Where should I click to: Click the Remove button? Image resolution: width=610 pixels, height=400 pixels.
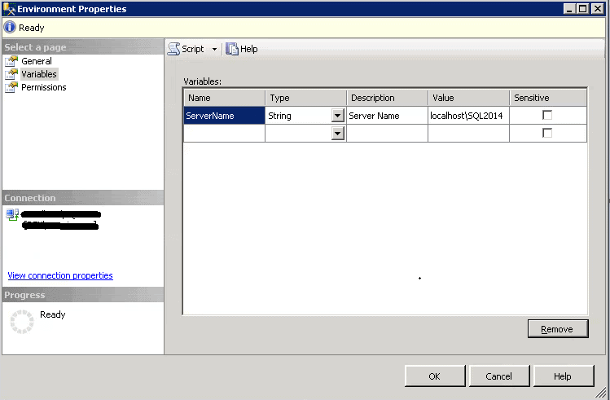(558, 329)
